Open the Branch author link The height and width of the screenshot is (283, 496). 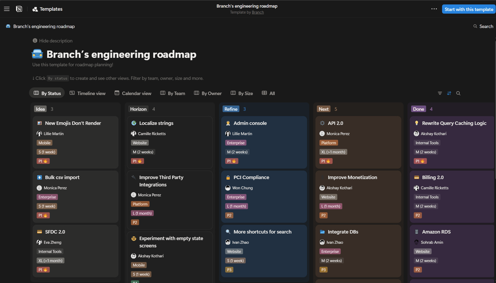click(258, 12)
